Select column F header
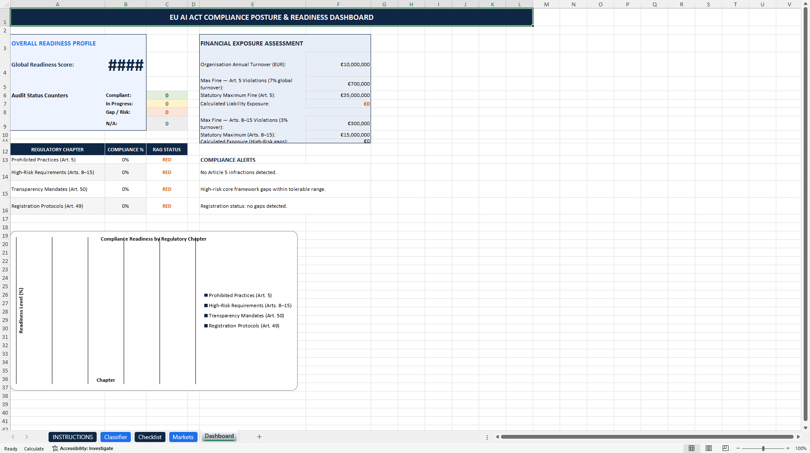This screenshot has width=810, height=453. [338, 4]
